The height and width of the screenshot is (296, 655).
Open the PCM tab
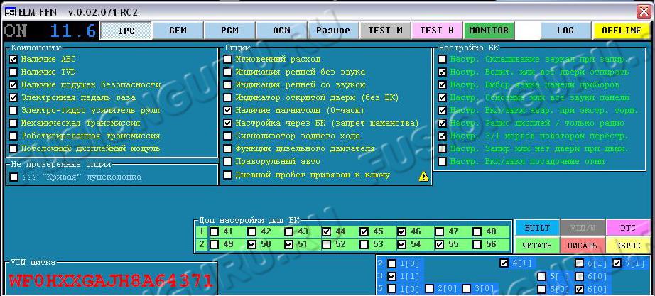click(229, 31)
